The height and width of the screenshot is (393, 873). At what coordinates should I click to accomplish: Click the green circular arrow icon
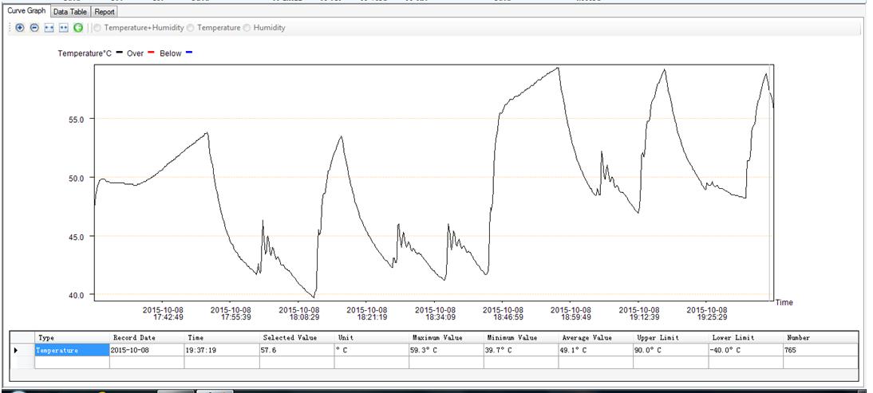point(78,28)
